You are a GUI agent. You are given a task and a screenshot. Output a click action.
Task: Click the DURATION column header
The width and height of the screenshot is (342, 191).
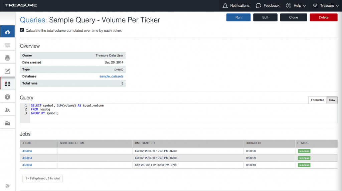coord(270,143)
